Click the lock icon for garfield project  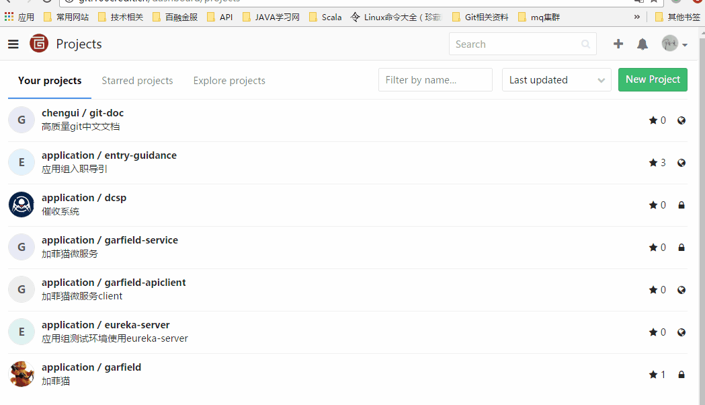[x=681, y=375]
